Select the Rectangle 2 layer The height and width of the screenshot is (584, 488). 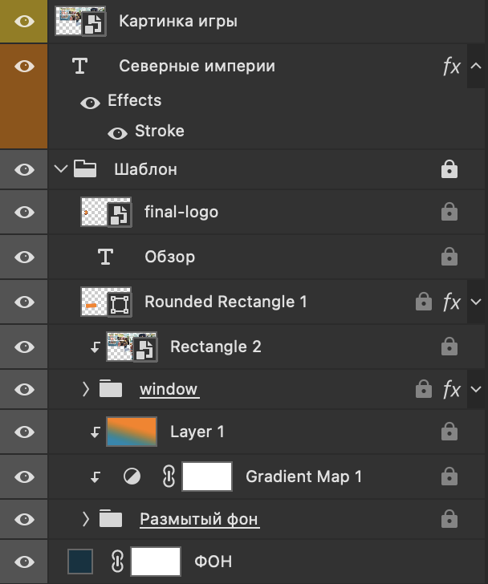click(x=215, y=347)
